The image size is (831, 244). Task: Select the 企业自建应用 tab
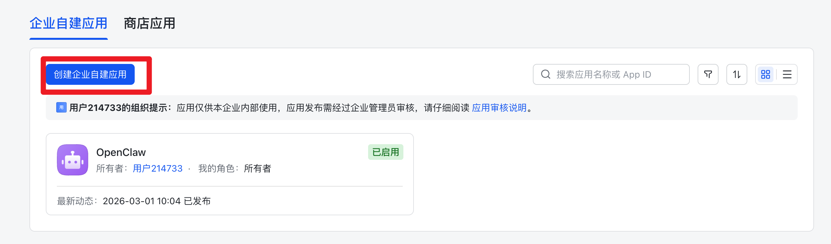[69, 23]
